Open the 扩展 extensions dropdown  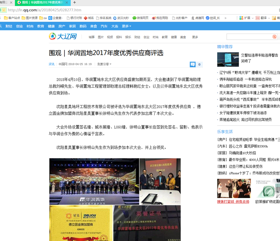click(246, 18)
